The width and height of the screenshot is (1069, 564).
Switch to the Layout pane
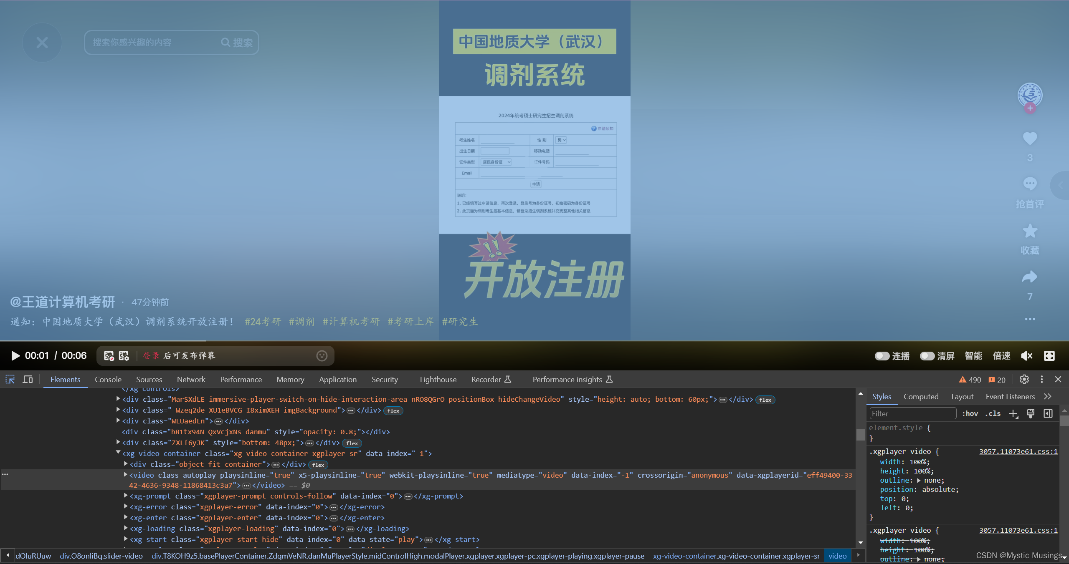962,397
